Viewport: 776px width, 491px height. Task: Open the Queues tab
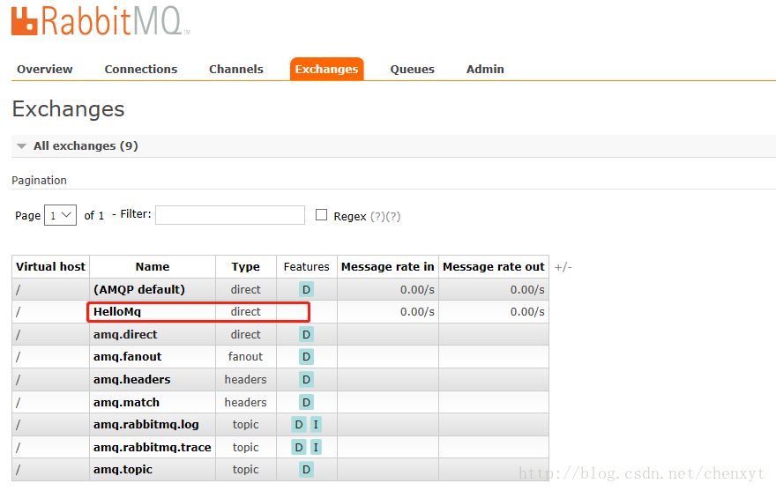point(413,70)
